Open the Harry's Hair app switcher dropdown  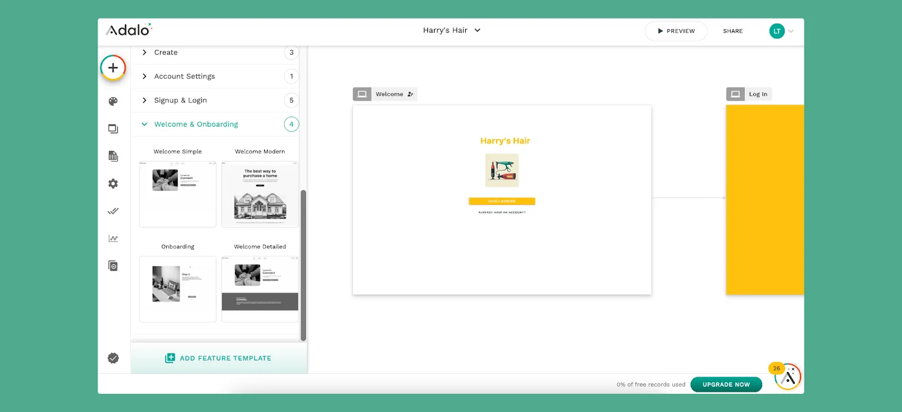tap(452, 30)
